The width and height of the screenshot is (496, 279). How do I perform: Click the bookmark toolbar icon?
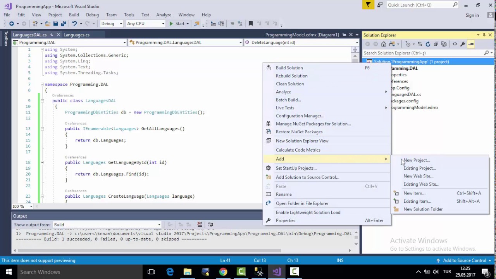250,24
